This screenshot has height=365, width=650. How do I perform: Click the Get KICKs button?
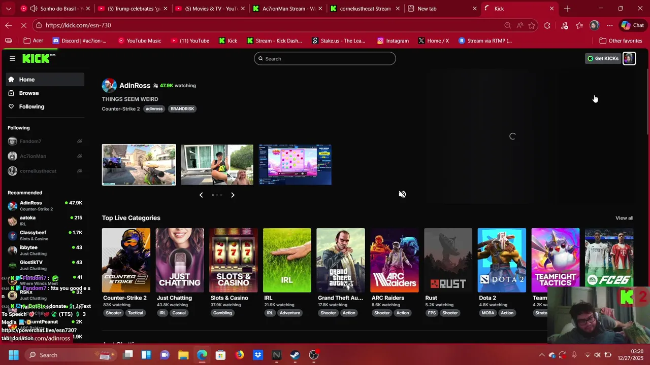603,58
